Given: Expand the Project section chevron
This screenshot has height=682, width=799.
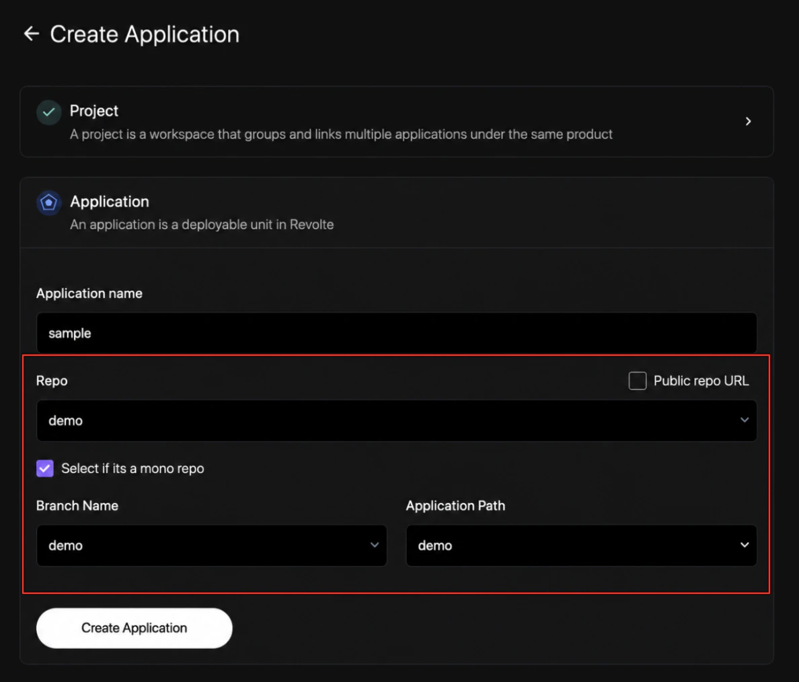Looking at the screenshot, I should pos(748,121).
